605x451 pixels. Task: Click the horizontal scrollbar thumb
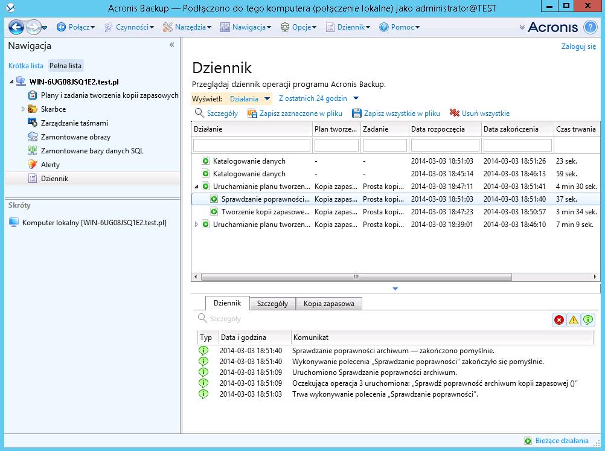(x=356, y=277)
